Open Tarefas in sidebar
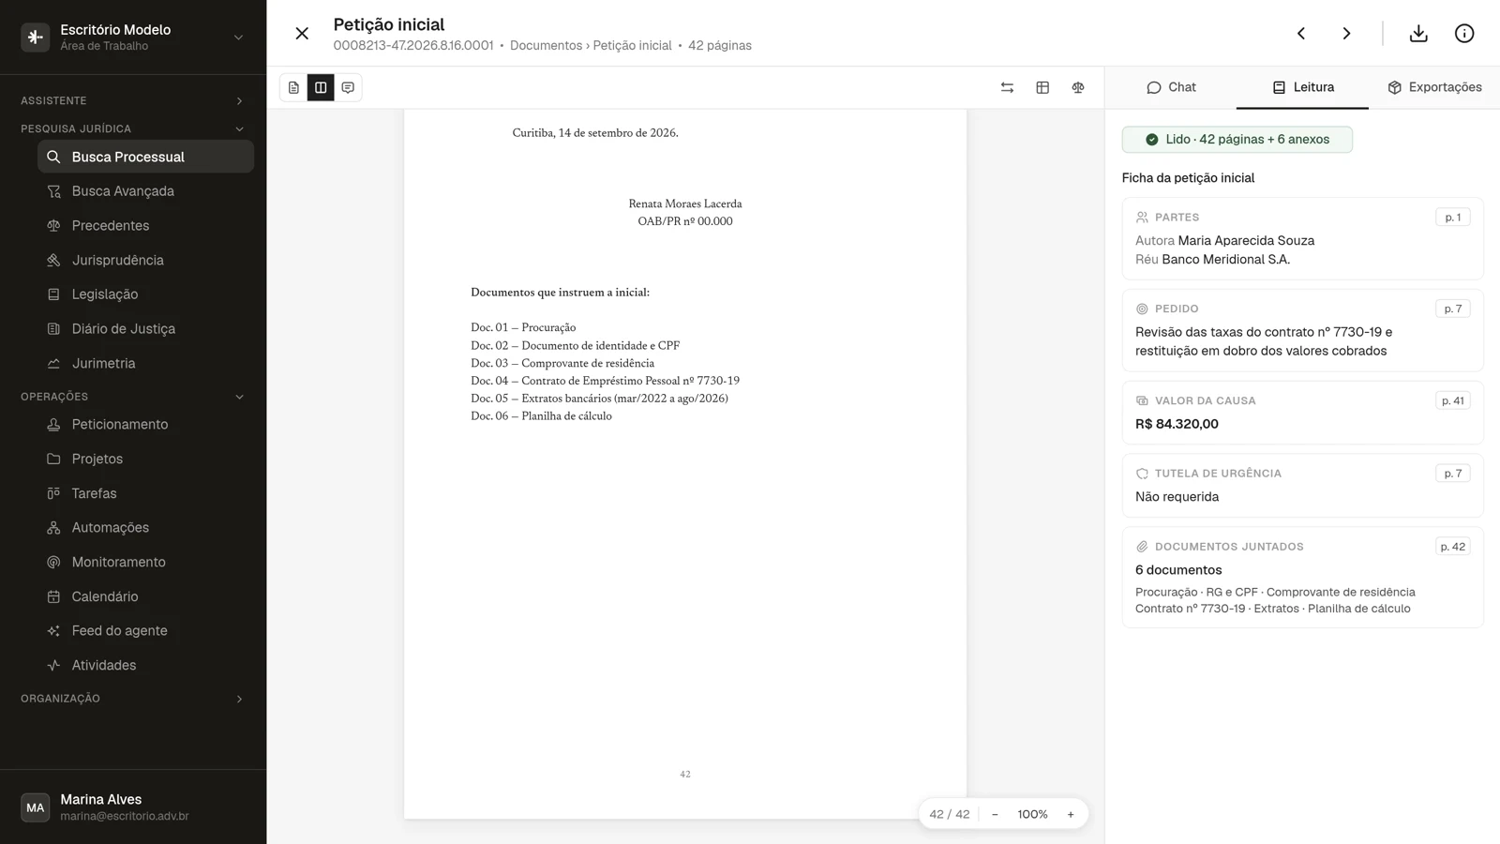1500x844 pixels. (x=145, y=493)
